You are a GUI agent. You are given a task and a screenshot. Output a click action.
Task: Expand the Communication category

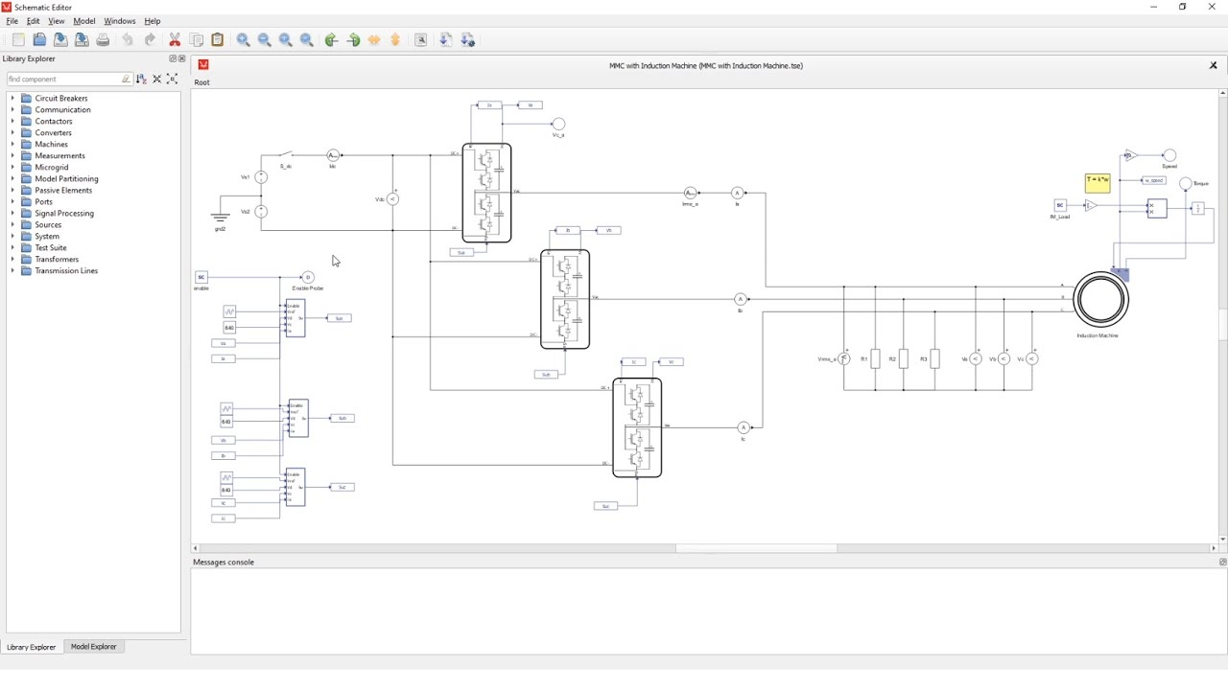pos(13,110)
